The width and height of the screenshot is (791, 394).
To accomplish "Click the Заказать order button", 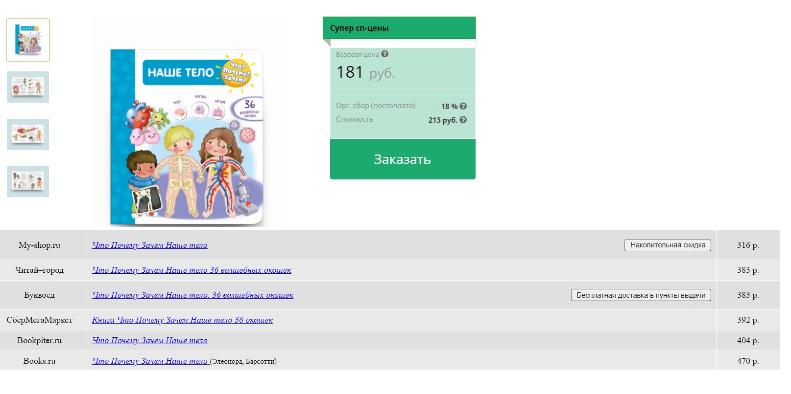I will click(x=403, y=159).
